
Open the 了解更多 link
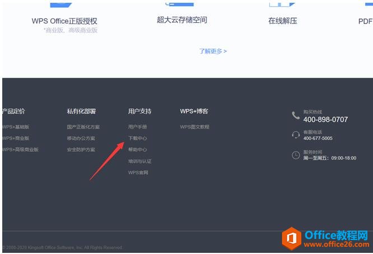[x=213, y=51]
